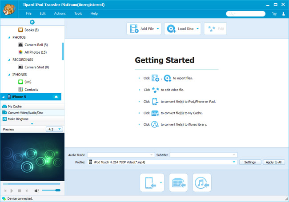Click the Device connected status icon
289x202 pixels.
[x=4, y=198]
